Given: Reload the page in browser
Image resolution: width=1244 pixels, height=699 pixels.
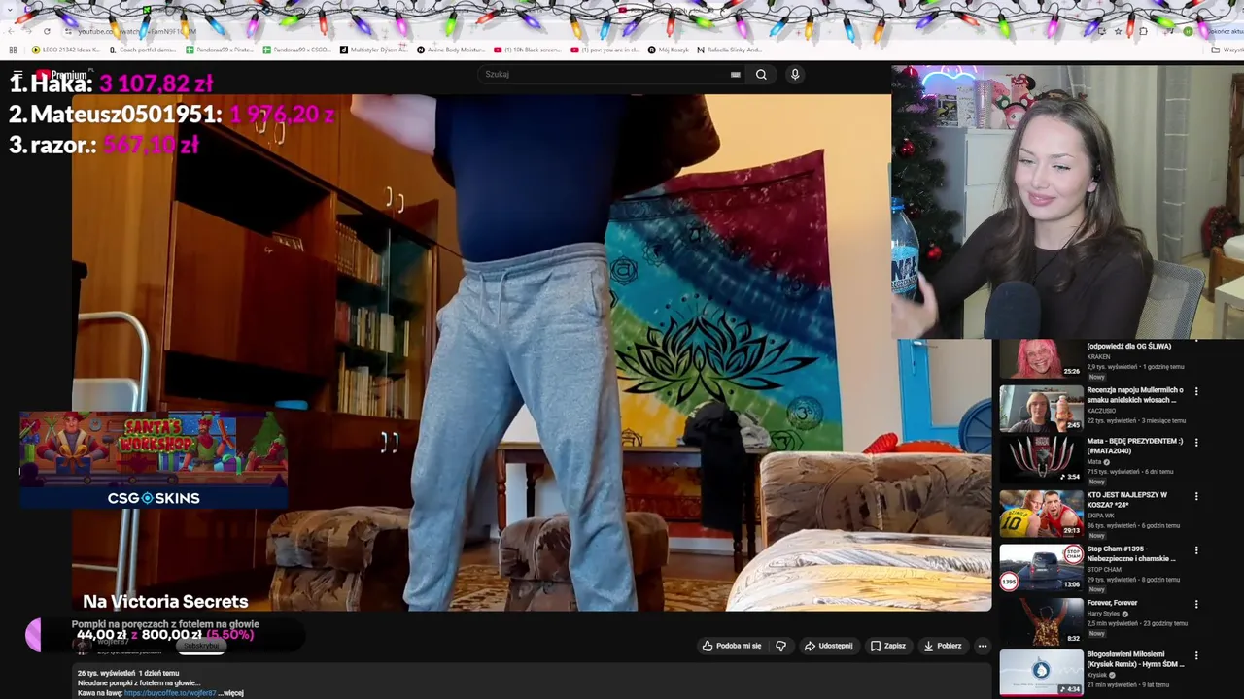Looking at the screenshot, I should pyautogui.click(x=47, y=31).
